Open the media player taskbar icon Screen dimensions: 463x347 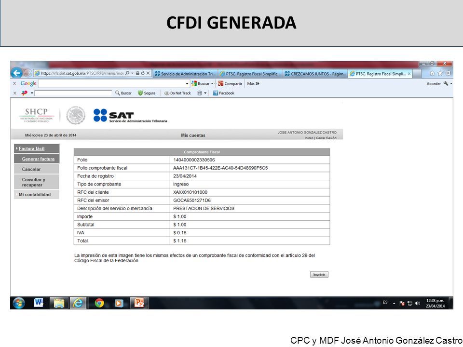tap(119, 303)
